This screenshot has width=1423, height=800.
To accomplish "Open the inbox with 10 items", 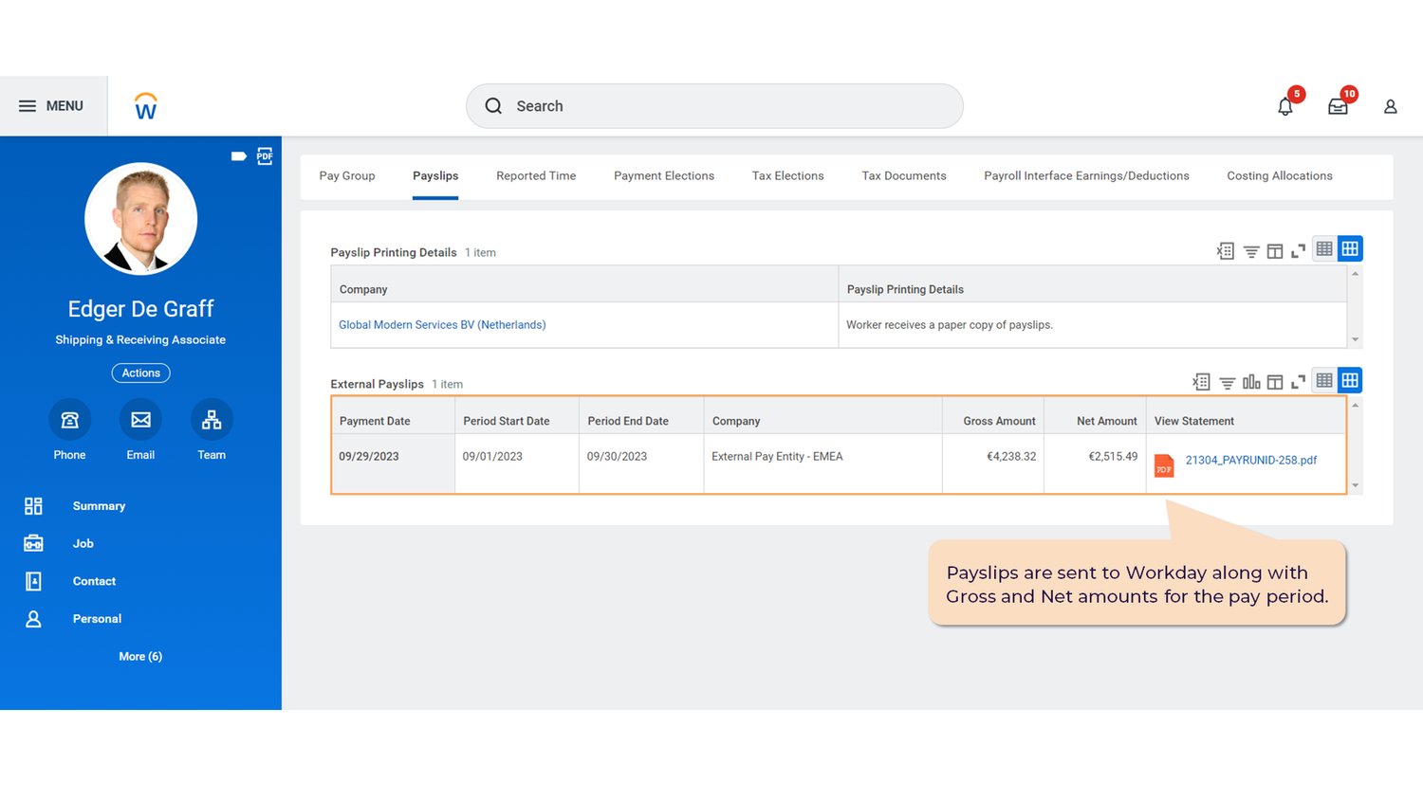I will 1338,106.
